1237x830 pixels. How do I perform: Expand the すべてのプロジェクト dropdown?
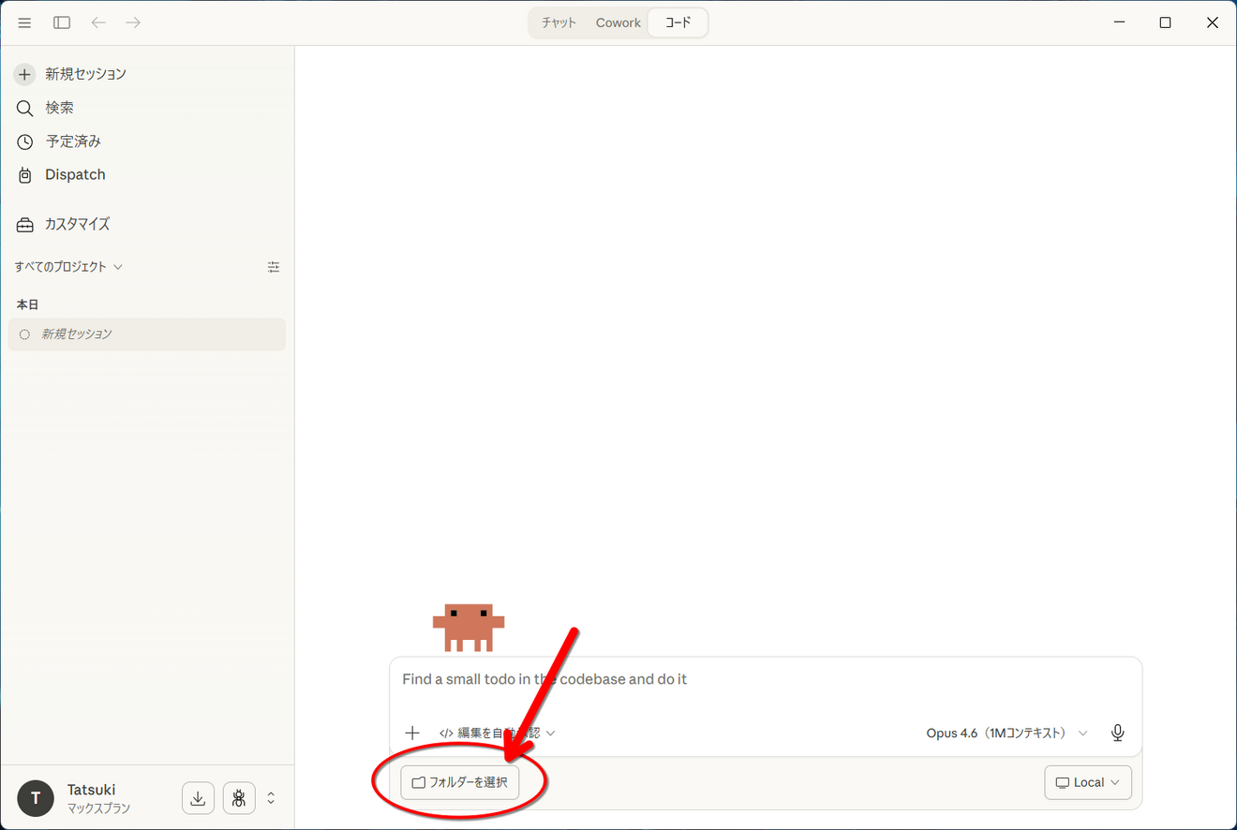point(68,266)
